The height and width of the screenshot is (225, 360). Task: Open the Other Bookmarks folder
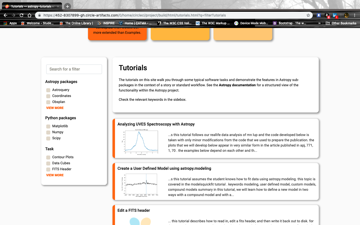(x=341, y=23)
